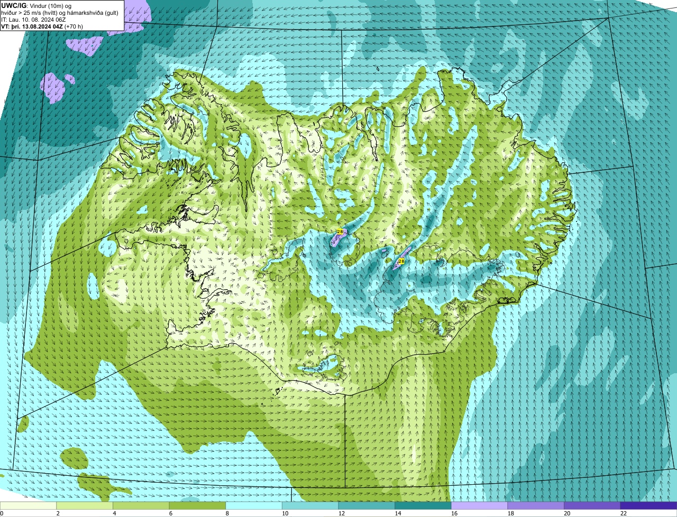This screenshot has width=677, height=517.
Task: Click the olive green 6–8 legend swatch
Action: pos(197,505)
